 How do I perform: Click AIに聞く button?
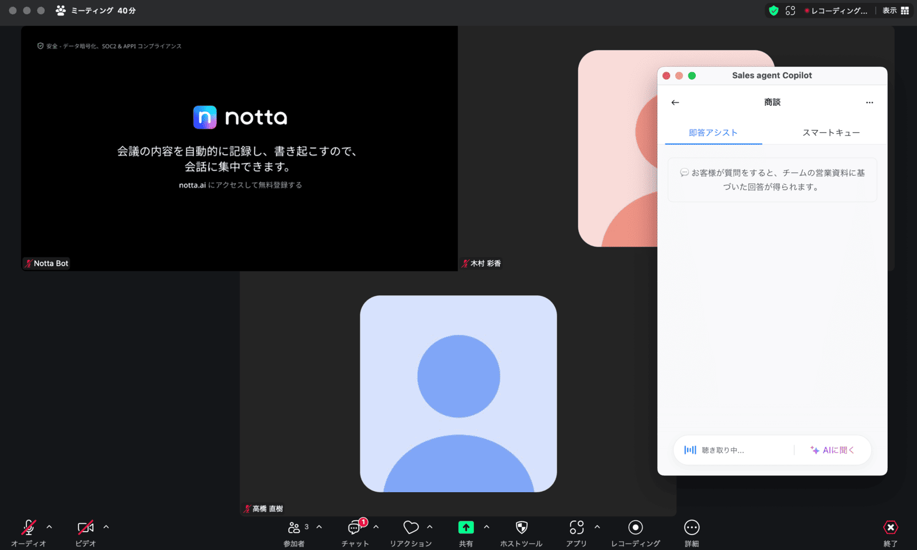832,450
